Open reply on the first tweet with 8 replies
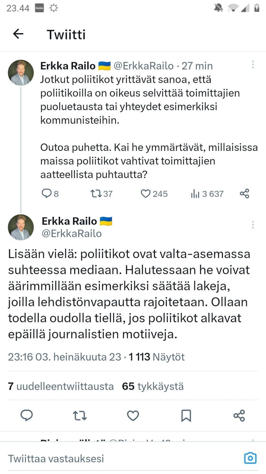The height and width of the screenshot is (474, 266). (x=47, y=193)
